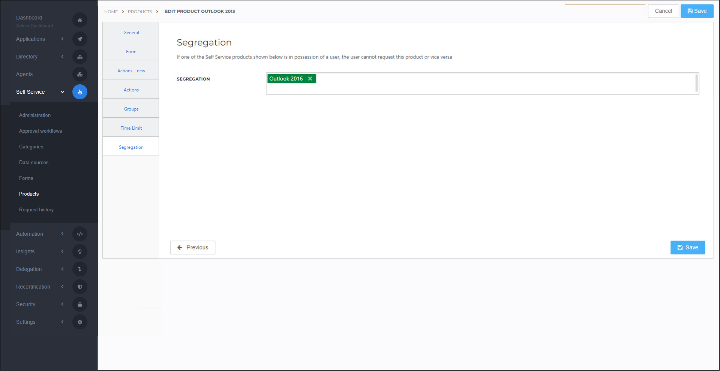Screen dimensions: 720x371
Task: Click the Cancel button
Action: point(663,11)
